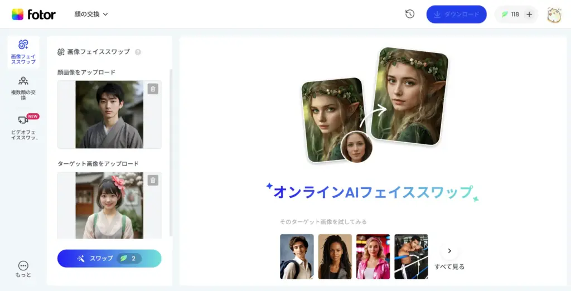The image size is (571, 291).
Task: Open the 顔の交換 dropdown menu
Action: pos(91,14)
